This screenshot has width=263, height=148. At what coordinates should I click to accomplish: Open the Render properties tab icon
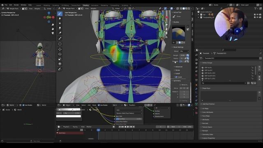pyautogui.click(x=196, y=60)
